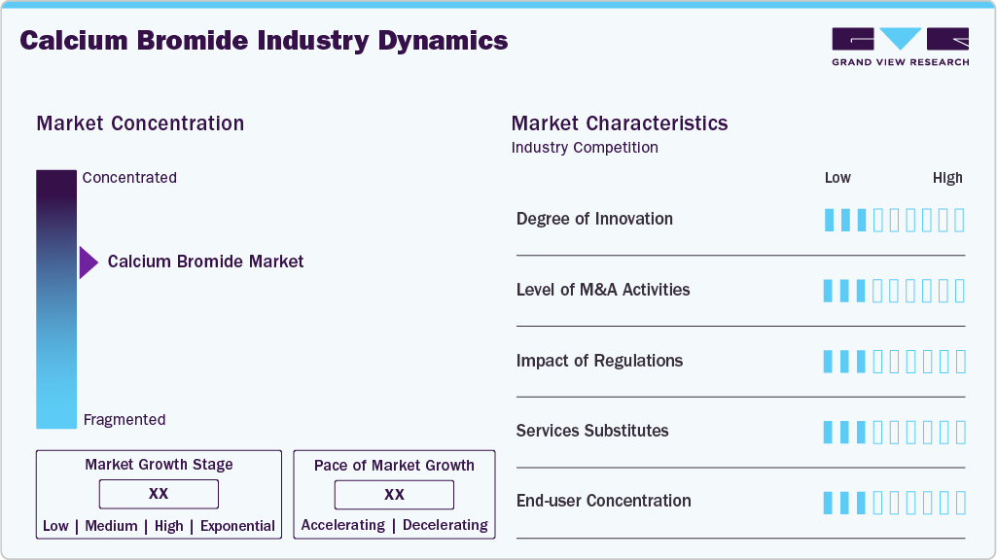Viewport: 997px width, 560px height.
Task: Click the purple Calcium Bromide Market arrow marker
Action: tap(89, 262)
